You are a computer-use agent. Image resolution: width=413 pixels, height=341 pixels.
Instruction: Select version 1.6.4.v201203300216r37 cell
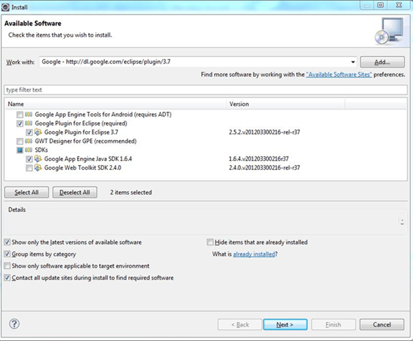point(258,159)
